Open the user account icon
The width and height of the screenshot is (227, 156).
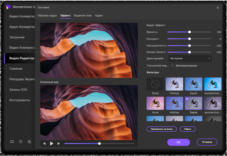coord(29,142)
